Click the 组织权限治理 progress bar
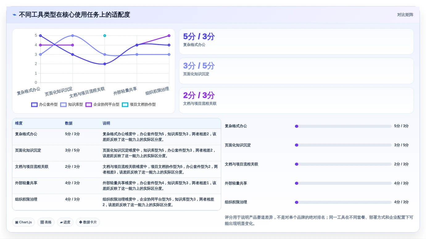This screenshot has height=239, width=426. tap(343, 202)
